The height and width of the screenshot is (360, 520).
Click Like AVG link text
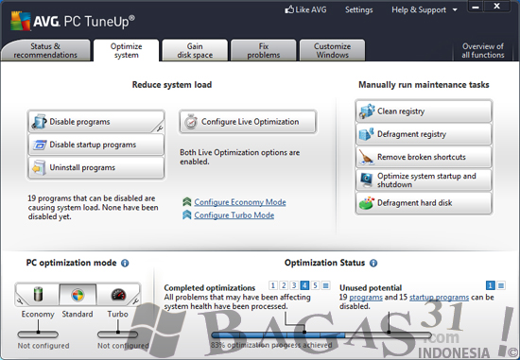click(311, 9)
